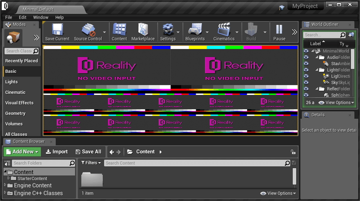This screenshot has height=201, width=360.
Task: Open the tutorials graduation cap icon
Action: pyautogui.click(x=282, y=8)
